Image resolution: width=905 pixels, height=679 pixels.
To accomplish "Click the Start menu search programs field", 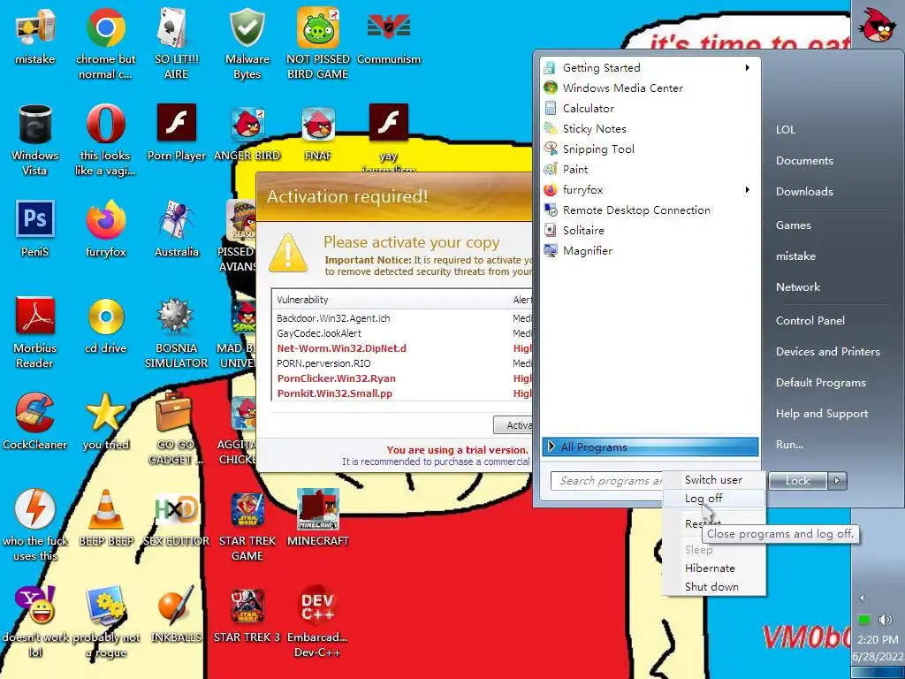I will point(608,480).
